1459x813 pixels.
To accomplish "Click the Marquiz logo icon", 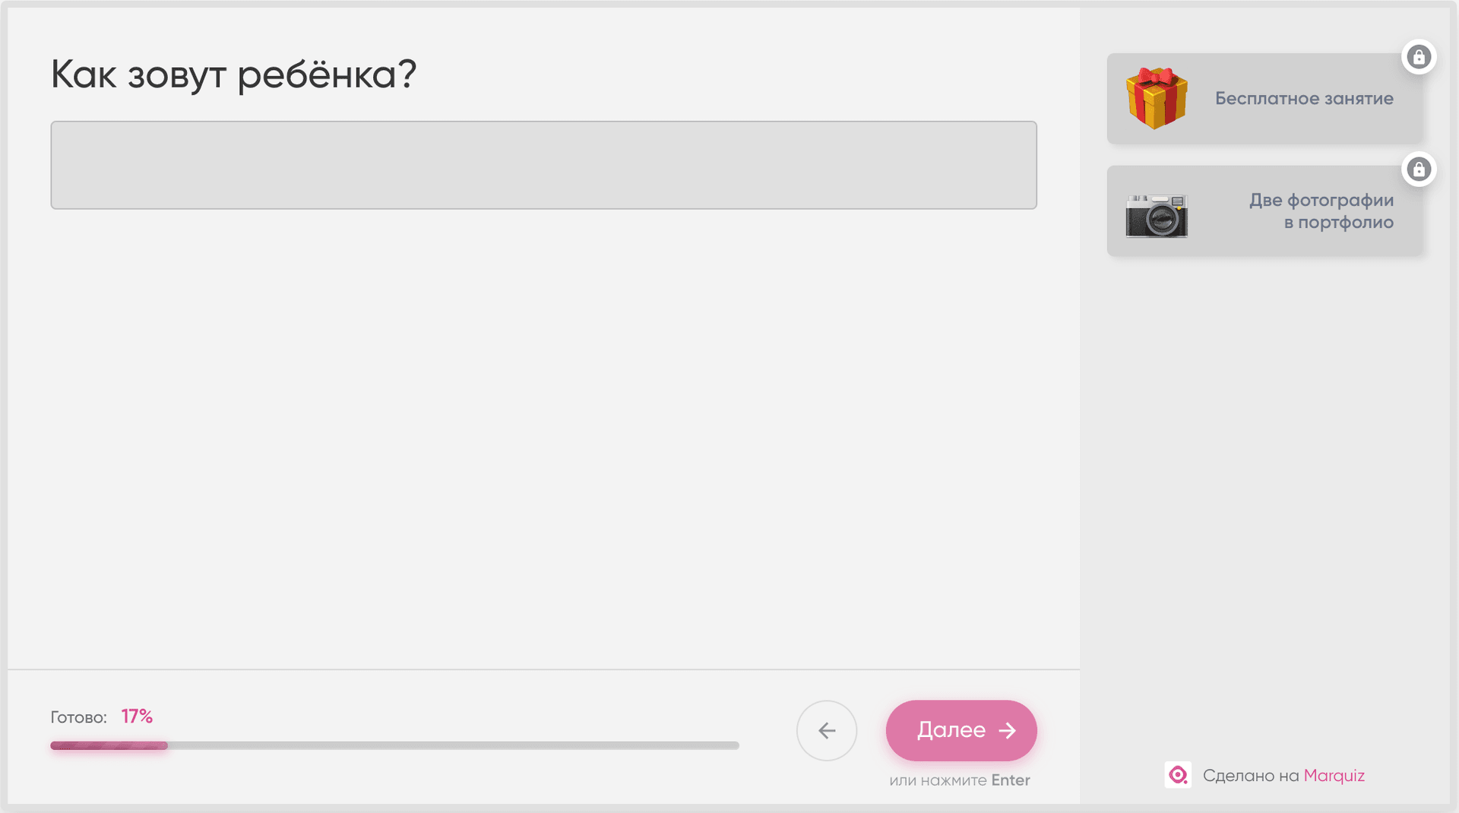I will coord(1178,775).
